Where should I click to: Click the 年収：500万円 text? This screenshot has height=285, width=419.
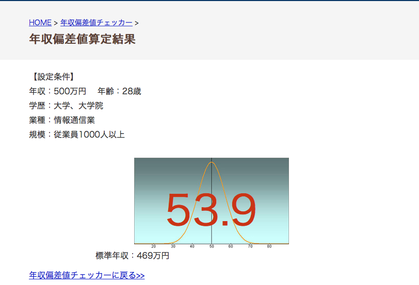(x=57, y=91)
